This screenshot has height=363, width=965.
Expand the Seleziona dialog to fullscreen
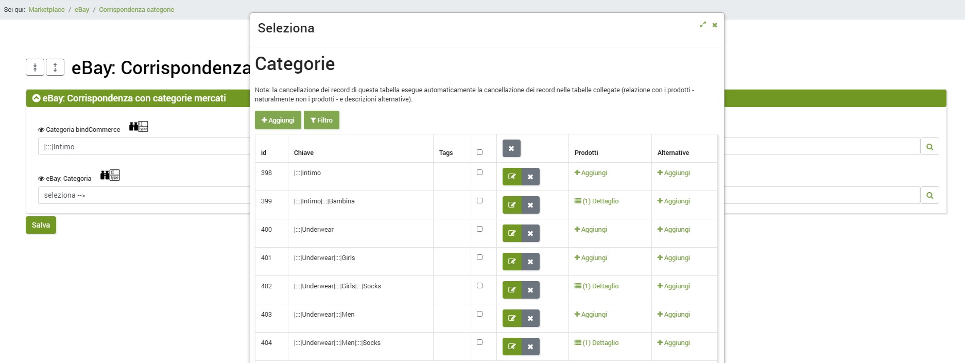(x=702, y=25)
